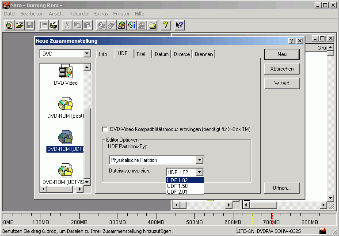Viewport: 339px width, 236px height.
Task: Choose UDF 2.01 from the list
Action: [185, 191]
